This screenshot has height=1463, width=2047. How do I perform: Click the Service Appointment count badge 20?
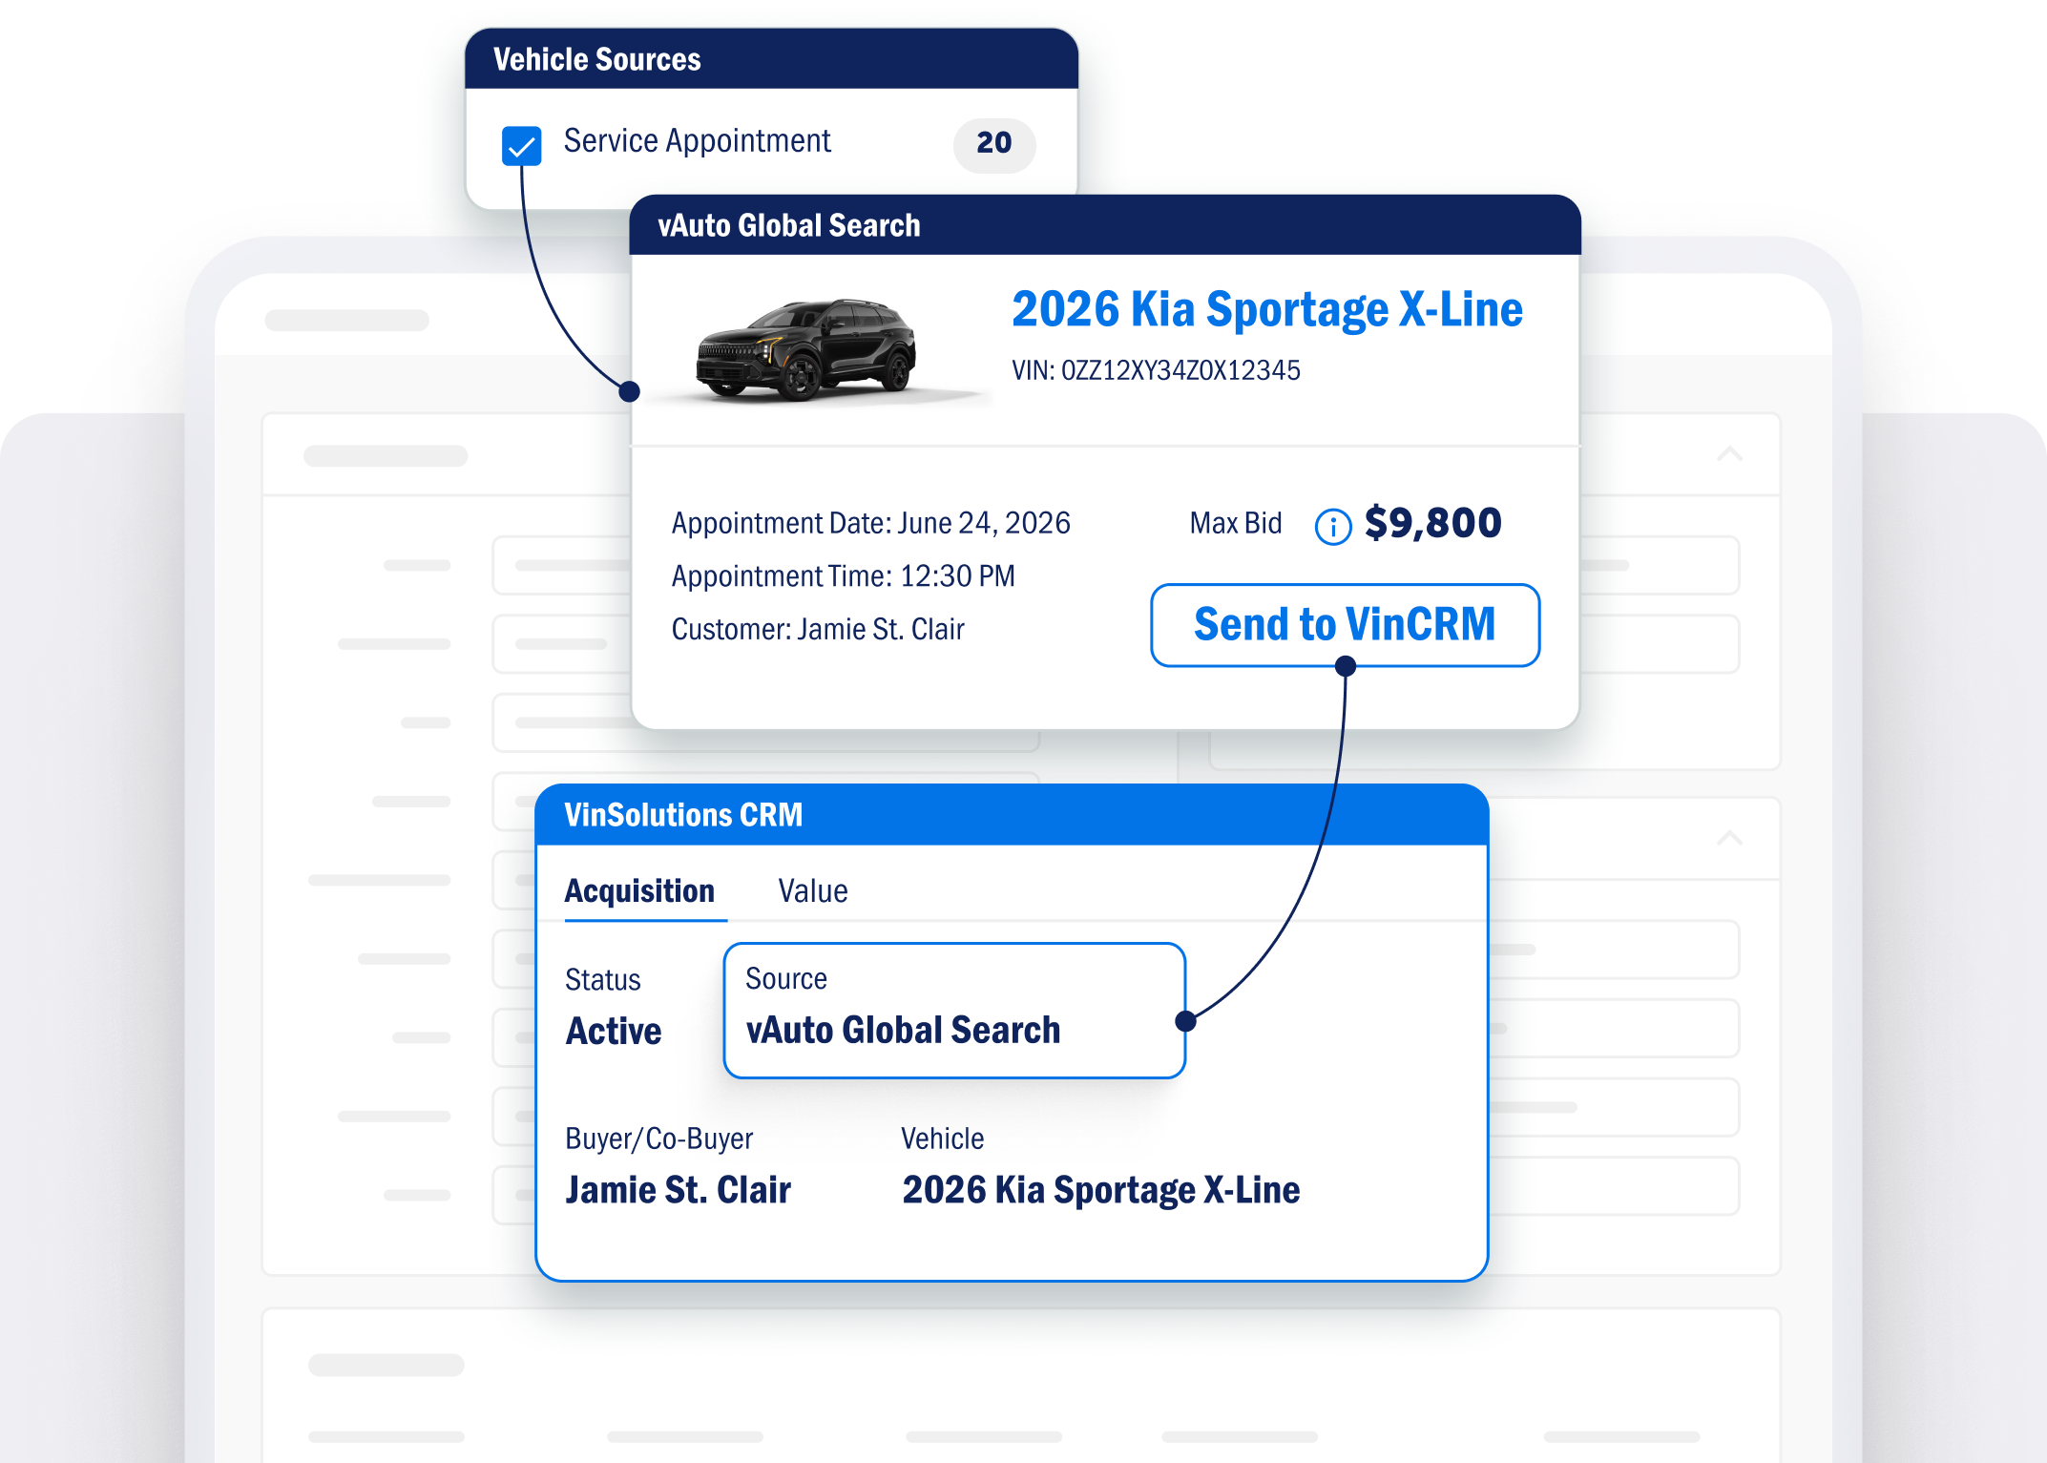coord(994,145)
